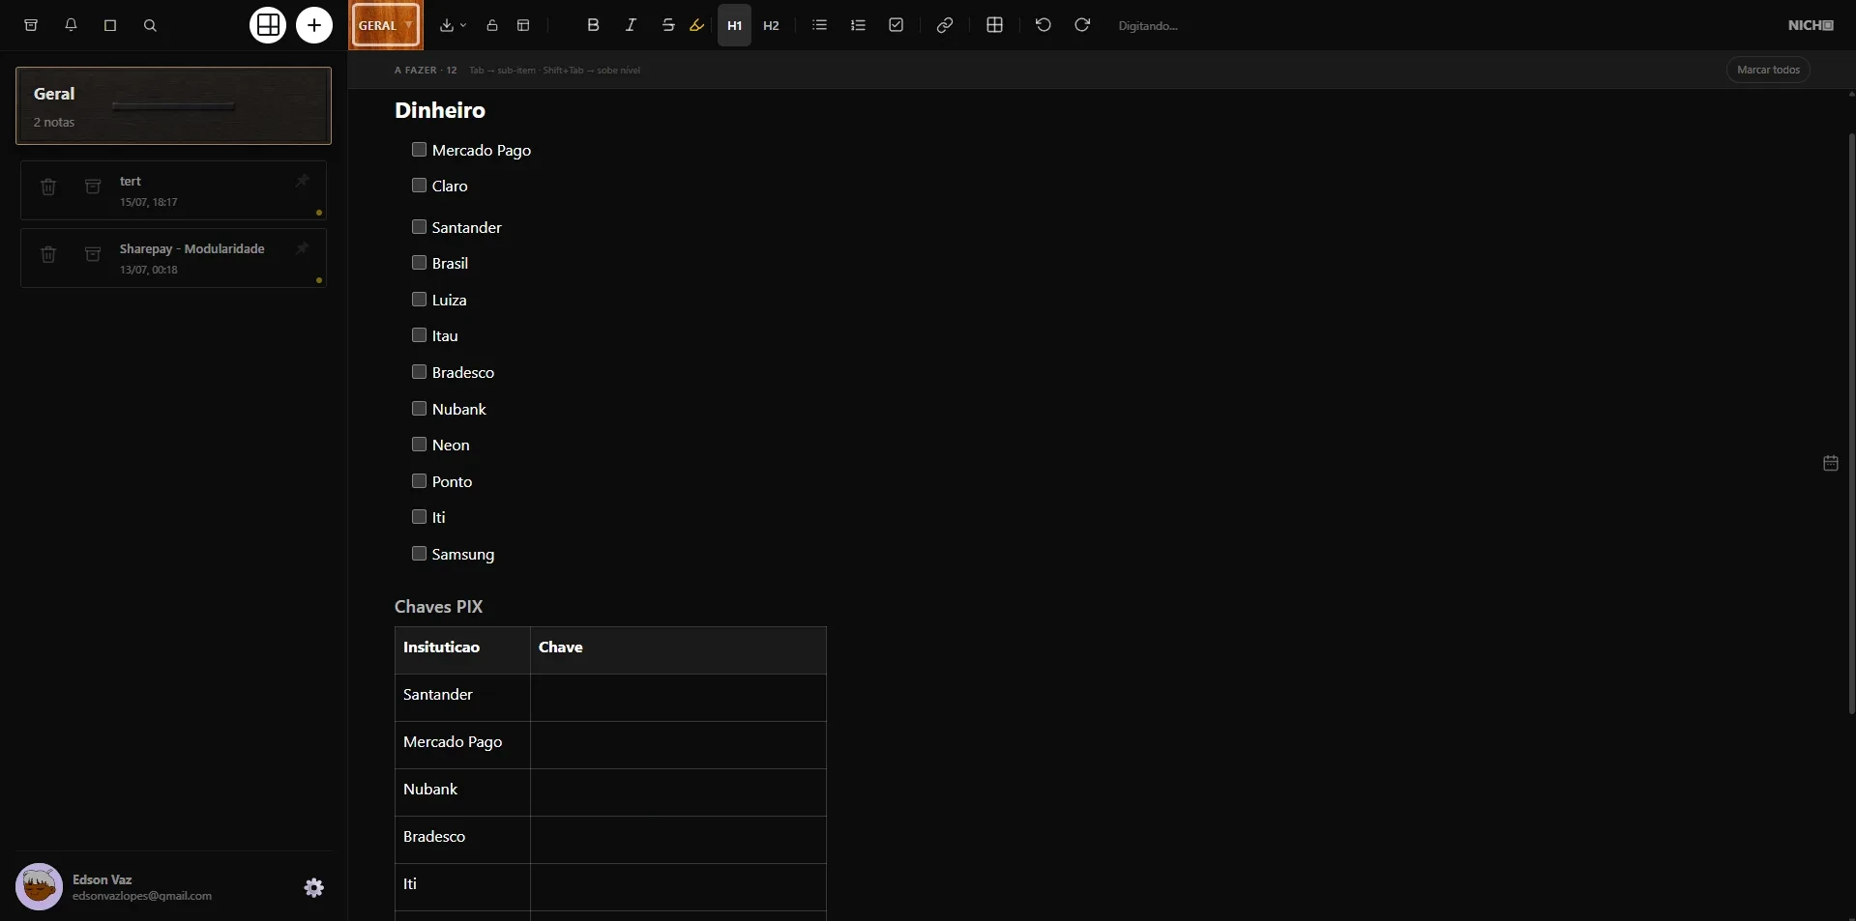Click the Iti table cell
The width and height of the screenshot is (1856, 921).
(x=462, y=886)
